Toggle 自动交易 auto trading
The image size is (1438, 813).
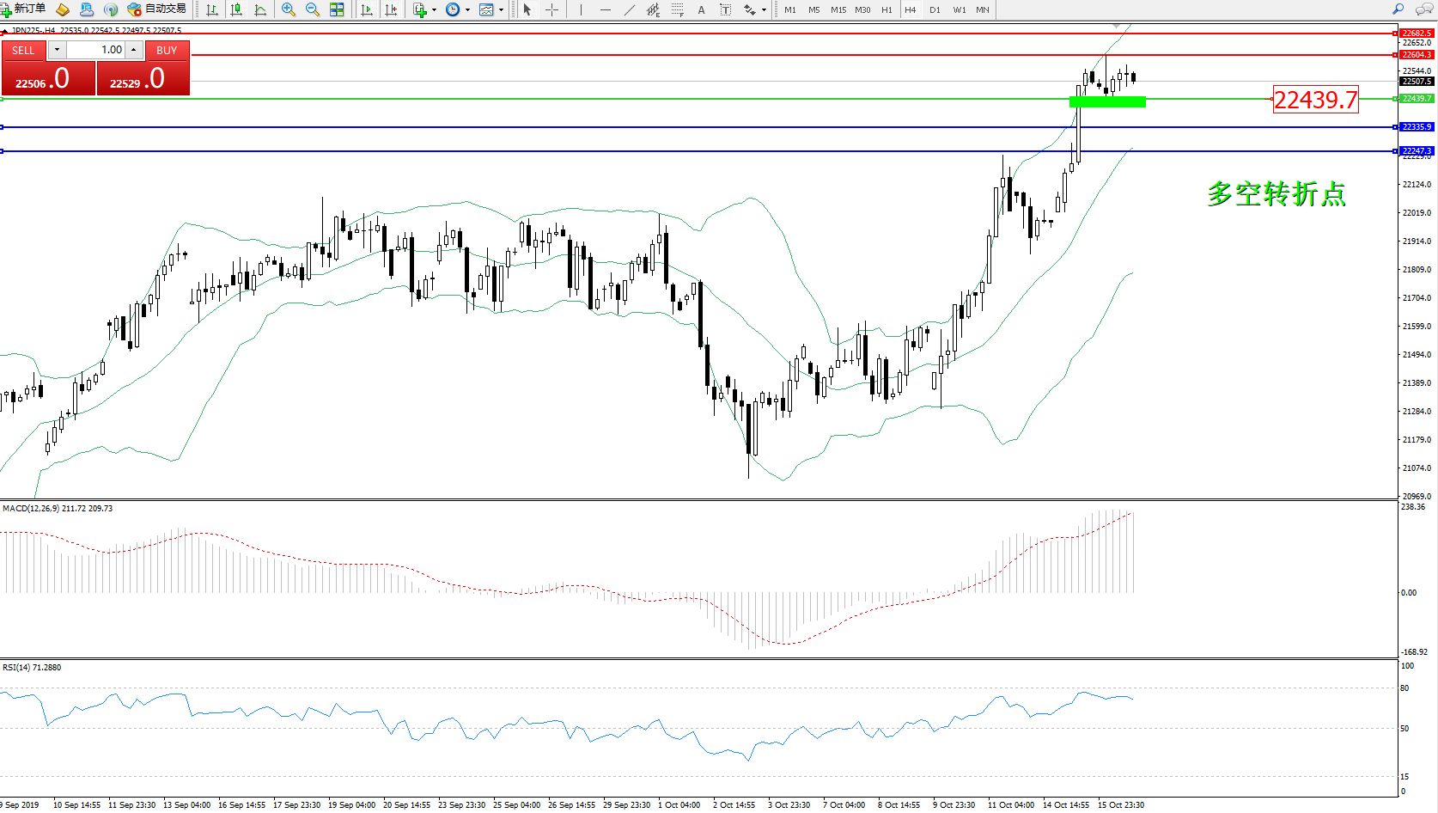click(157, 9)
